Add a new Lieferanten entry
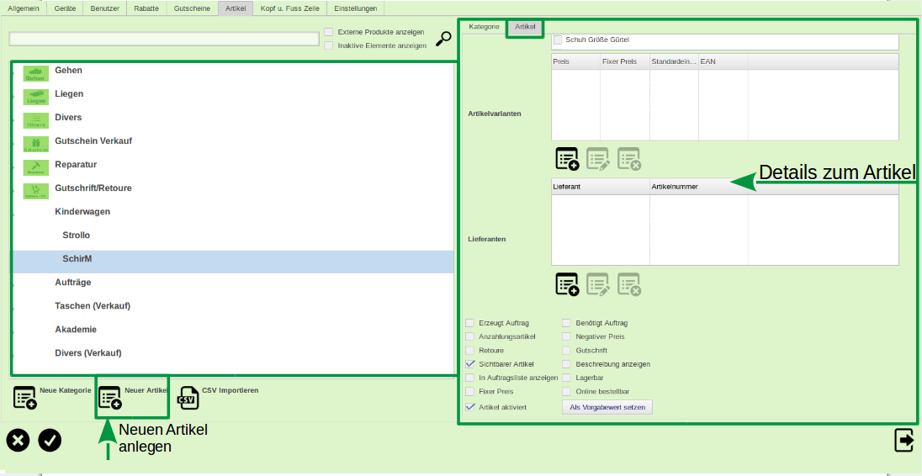Image resolution: width=922 pixels, height=476 pixels. [x=567, y=284]
